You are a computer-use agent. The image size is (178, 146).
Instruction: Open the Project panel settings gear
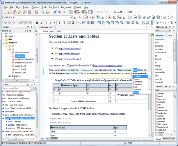point(36,31)
